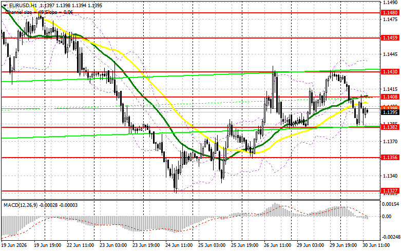Click the 1.1475 price scale value
401x251 pixels.
(x=390, y=20)
